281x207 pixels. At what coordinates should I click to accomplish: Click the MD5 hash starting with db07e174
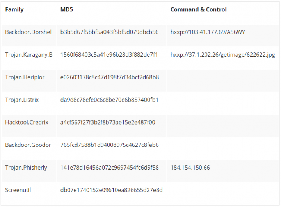click(x=112, y=190)
